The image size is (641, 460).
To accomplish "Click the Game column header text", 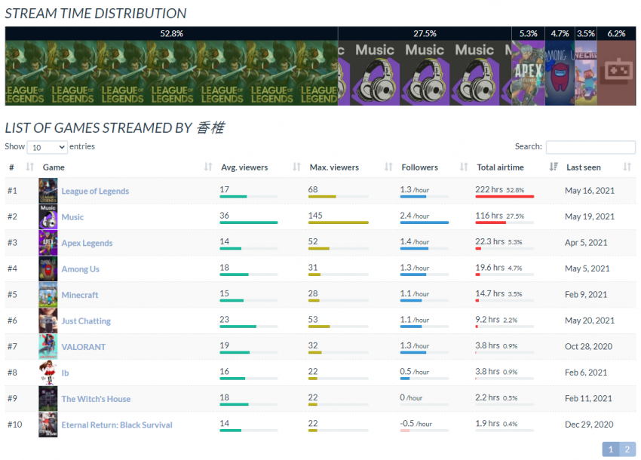I will 54,167.
